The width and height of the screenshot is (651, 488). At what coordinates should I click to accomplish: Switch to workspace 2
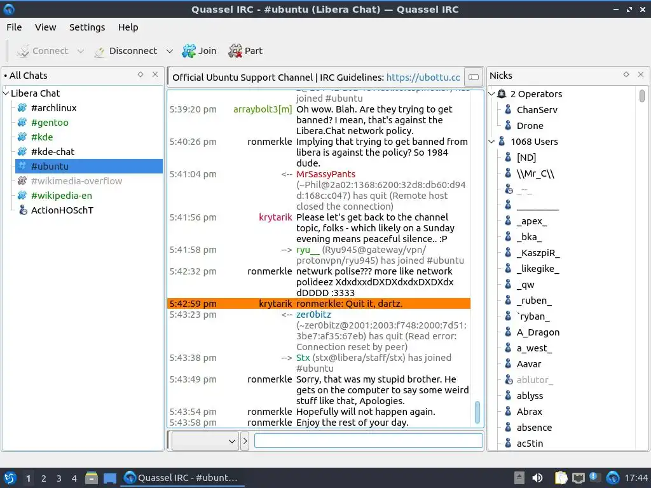tap(44, 478)
